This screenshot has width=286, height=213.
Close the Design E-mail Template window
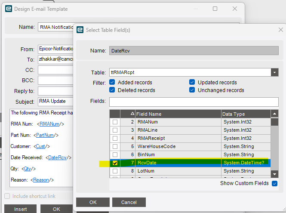click(235, 9)
